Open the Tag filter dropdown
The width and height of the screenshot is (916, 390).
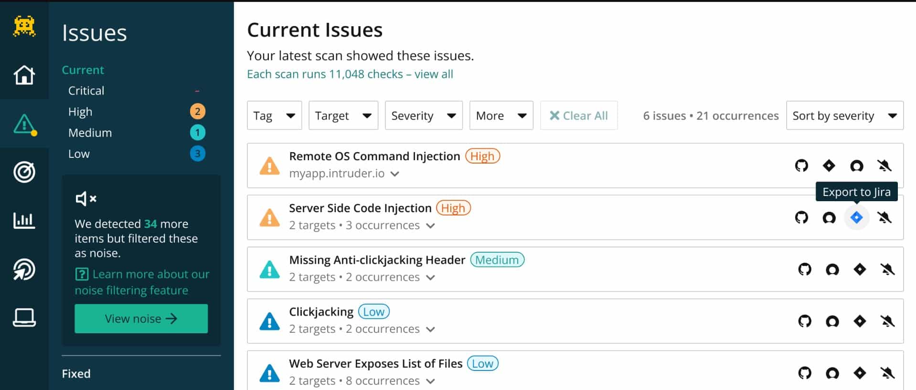click(274, 115)
